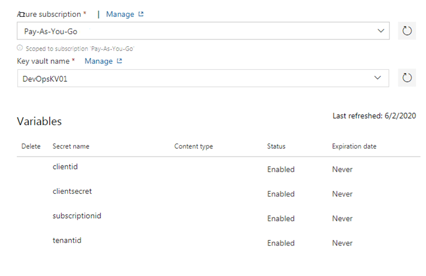Sort by Secret name column header
Image resolution: width=426 pixels, height=276 pixels.
coord(71,146)
